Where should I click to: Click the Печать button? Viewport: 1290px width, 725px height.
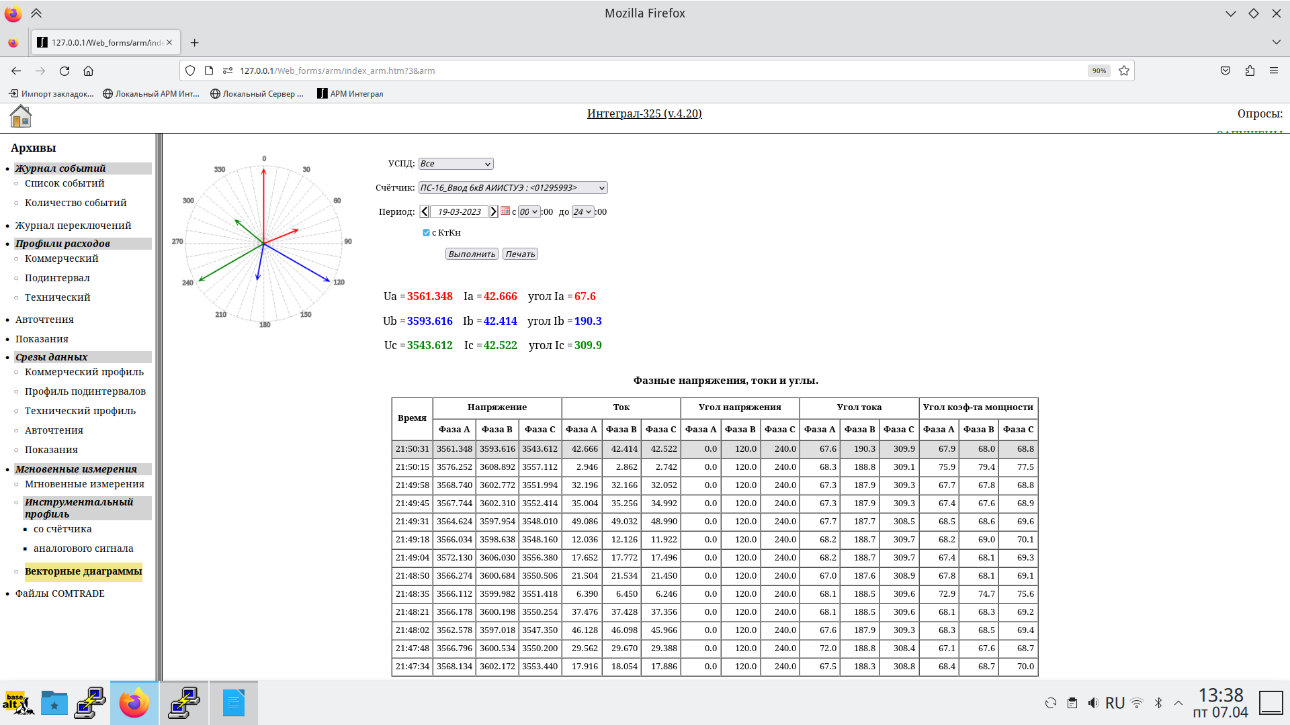click(x=520, y=254)
